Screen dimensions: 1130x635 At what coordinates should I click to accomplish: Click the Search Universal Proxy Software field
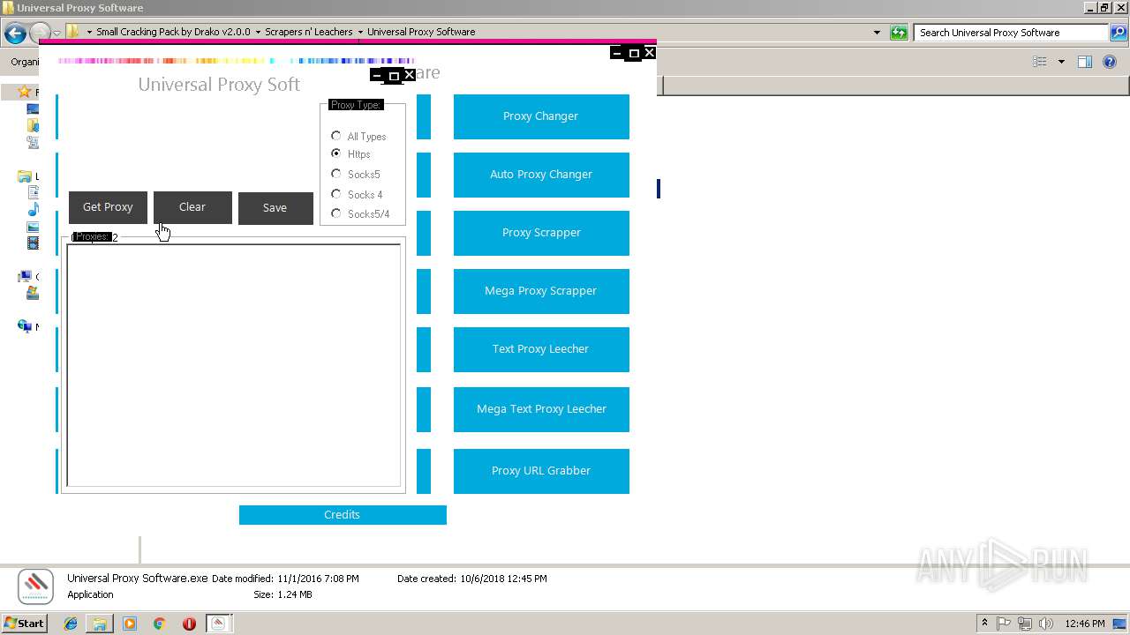tap(1011, 33)
